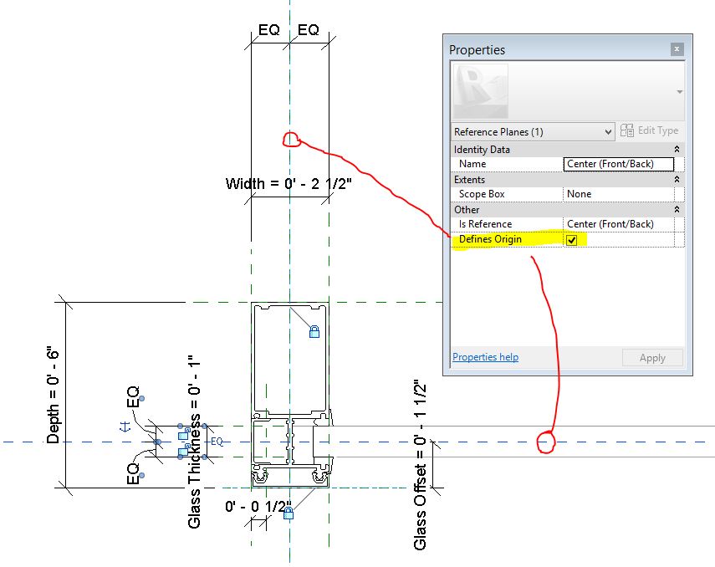
Task: Collapse the Extents section
Action: (677, 179)
